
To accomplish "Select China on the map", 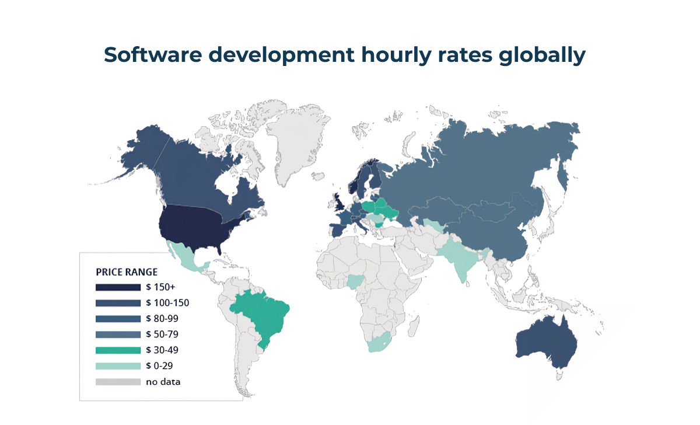I will tap(496, 234).
